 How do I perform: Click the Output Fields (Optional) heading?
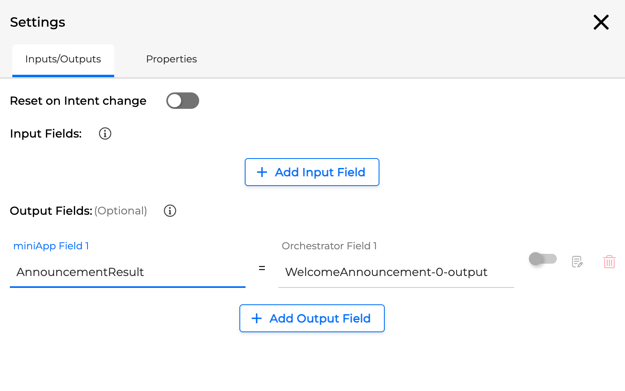click(78, 211)
